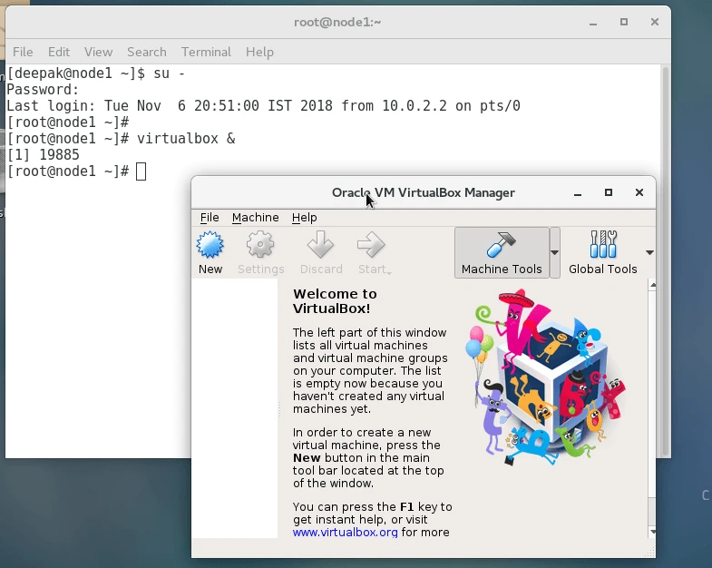The height and width of the screenshot is (568, 712).
Task: Select Global Tools icon
Action: pyautogui.click(x=603, y=244)
